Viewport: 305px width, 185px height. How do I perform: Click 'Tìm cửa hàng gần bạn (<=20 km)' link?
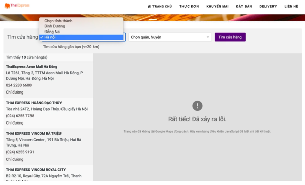click(x=71, y=47)
